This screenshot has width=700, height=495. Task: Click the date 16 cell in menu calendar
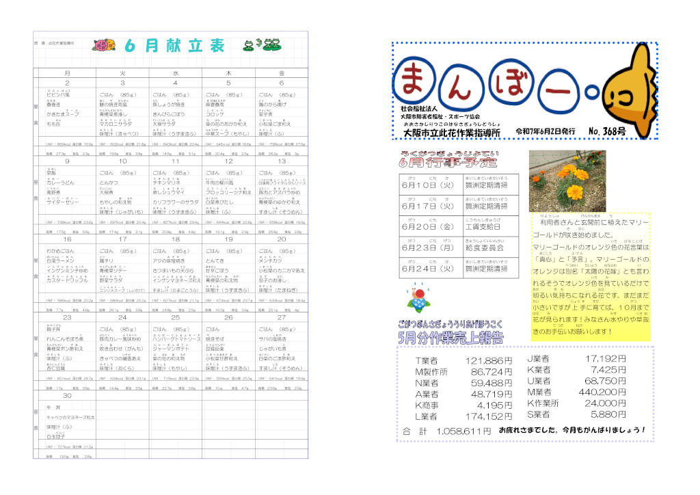(67, 239)
